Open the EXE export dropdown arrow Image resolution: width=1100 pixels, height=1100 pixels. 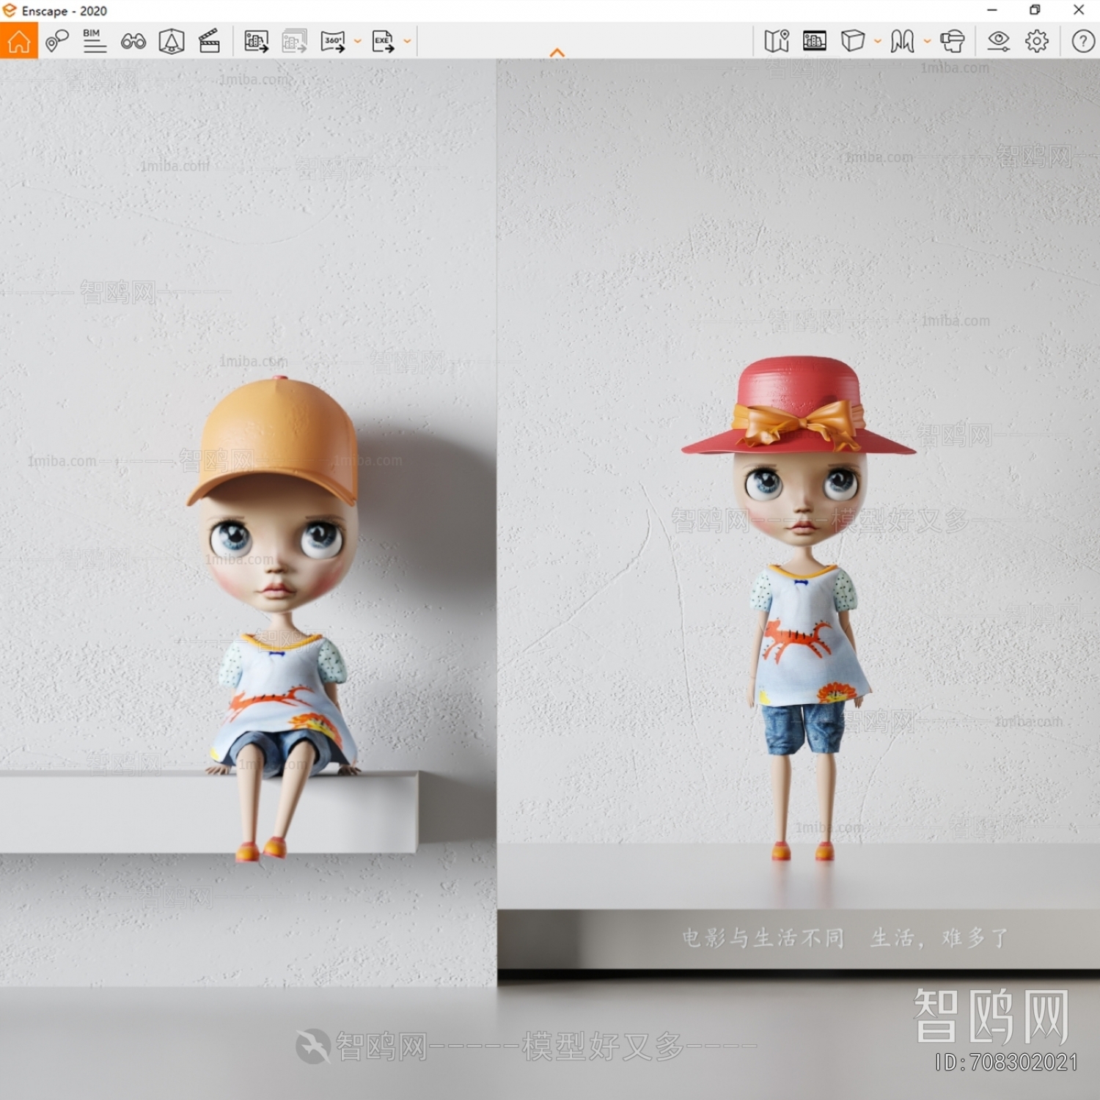407,42
